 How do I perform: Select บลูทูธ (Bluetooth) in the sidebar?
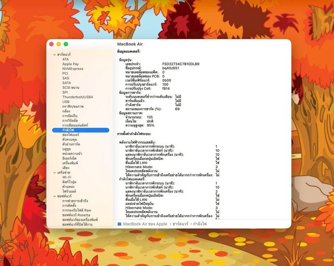(x=68, y=149)
